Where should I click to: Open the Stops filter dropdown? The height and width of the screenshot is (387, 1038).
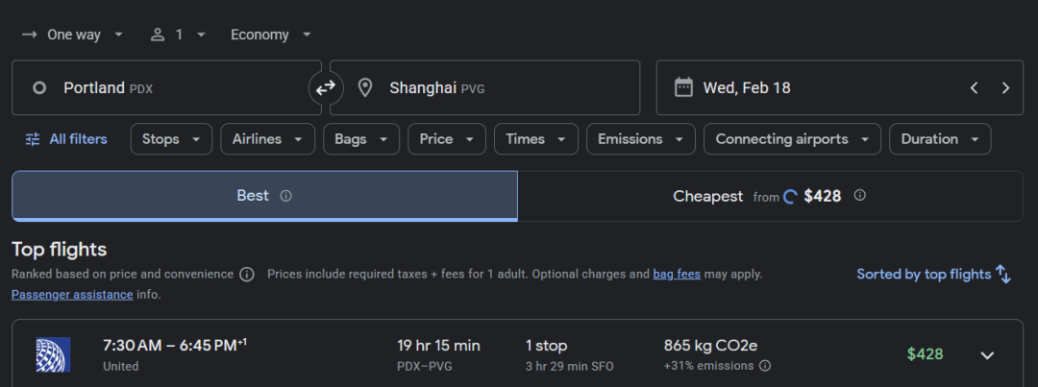coord(171,139)
